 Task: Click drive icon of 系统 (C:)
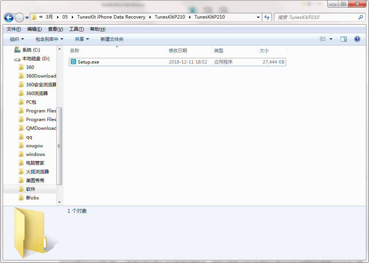point(17,50)
